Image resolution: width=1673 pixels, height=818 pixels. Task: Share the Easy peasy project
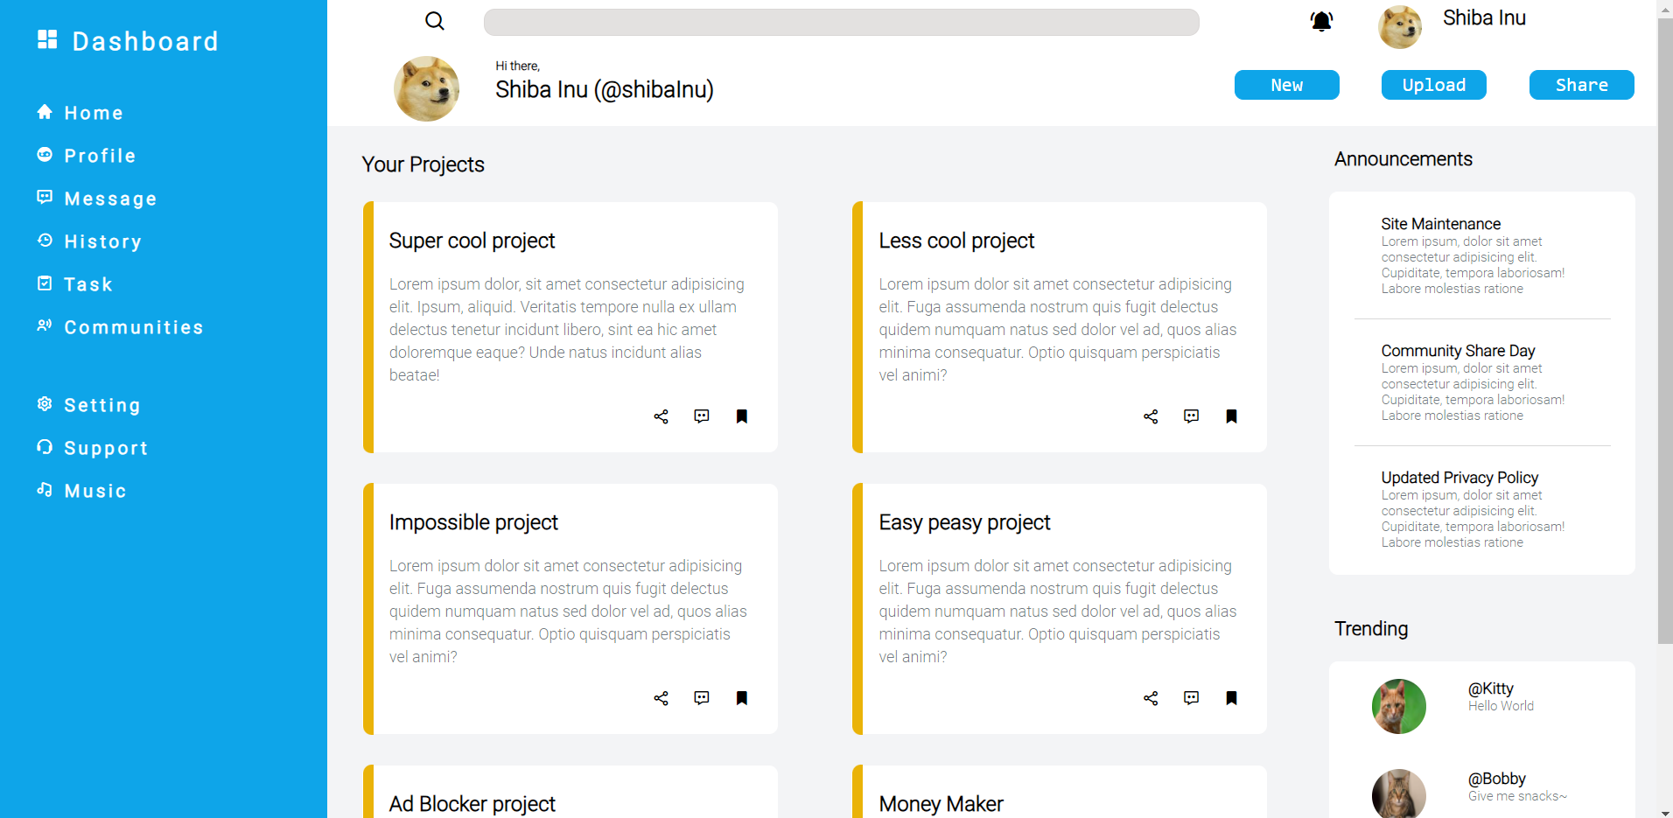tap(1151, 698)
